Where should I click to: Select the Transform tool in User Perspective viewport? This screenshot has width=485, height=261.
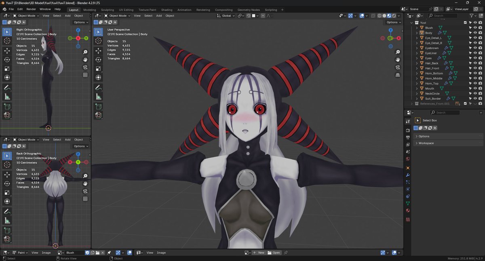[x=98, y=77]
